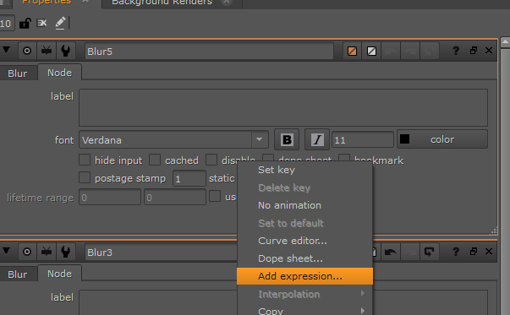Open Blur5 wrench tools menu
This screenshot has height=315, width=510.
click(x=66, y=51)
